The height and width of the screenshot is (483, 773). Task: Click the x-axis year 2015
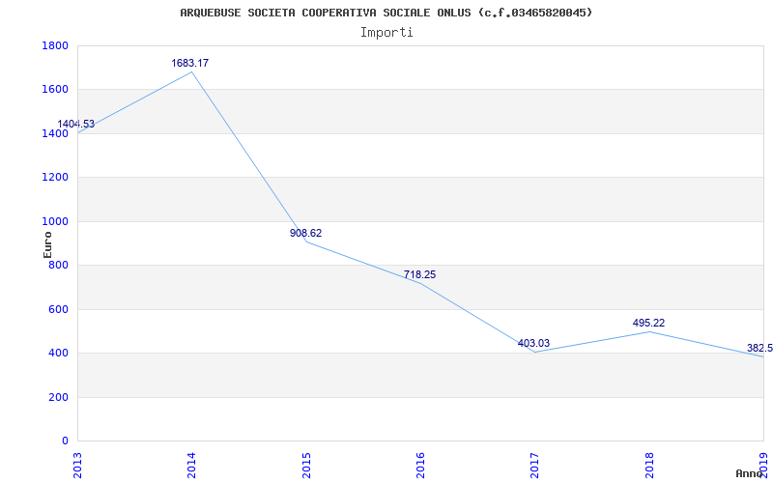point(306,466)
